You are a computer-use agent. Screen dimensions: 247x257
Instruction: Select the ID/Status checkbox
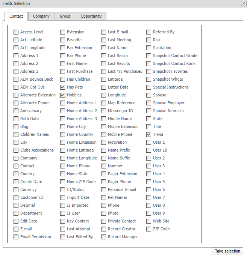(62, 189)
